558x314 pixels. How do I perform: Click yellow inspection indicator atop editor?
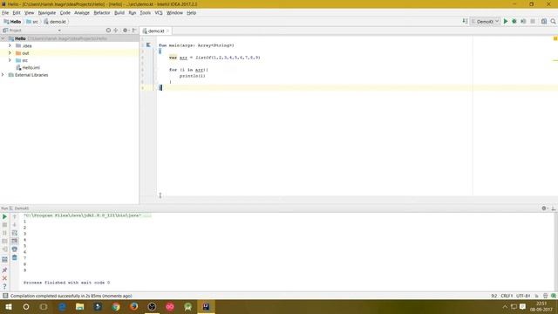pyautogui.click(x=555, y=38)
